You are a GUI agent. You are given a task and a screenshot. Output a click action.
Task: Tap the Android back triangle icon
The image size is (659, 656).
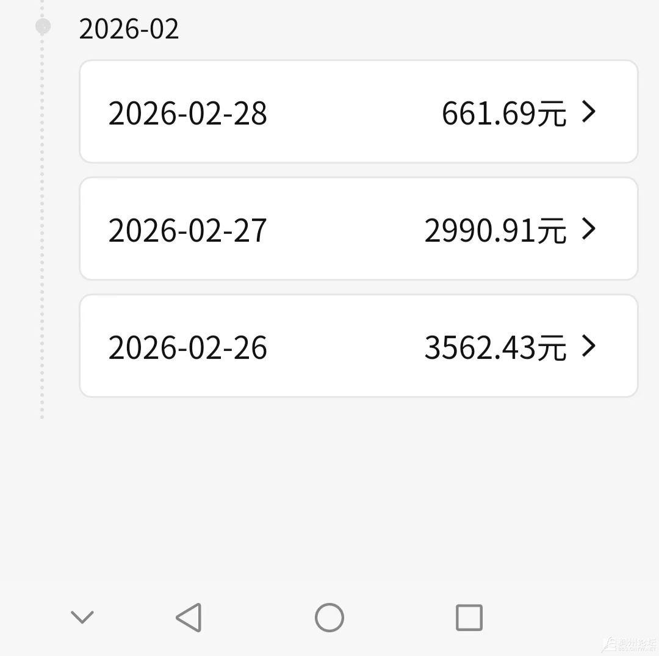click(189, 618)
